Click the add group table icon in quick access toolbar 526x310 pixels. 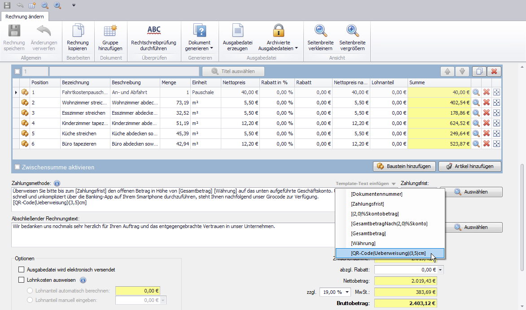(32, 5)
